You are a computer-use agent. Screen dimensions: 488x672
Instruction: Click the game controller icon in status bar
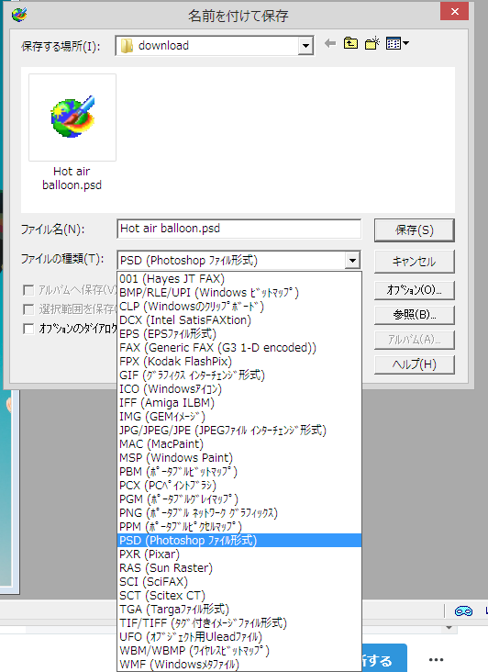(463, 610)
